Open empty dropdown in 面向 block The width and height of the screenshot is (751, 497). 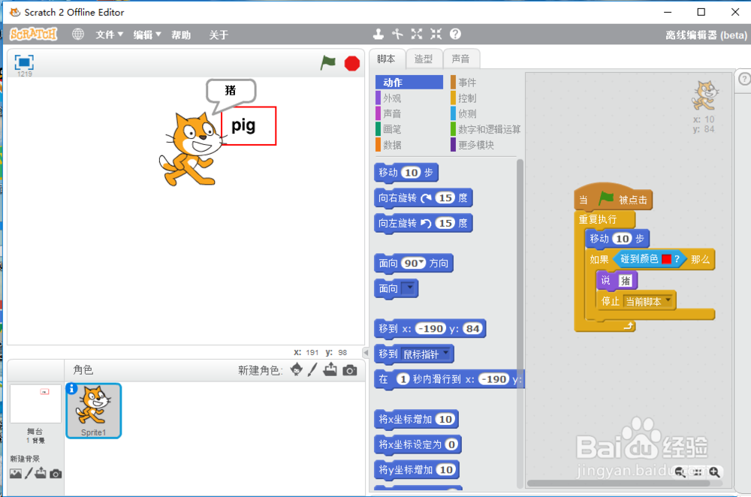(x=409, y=288)
